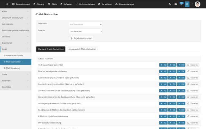Click the E-Mail-Nachrichten page heading
This screenshot has width=206, height=129.
[47, 14]
